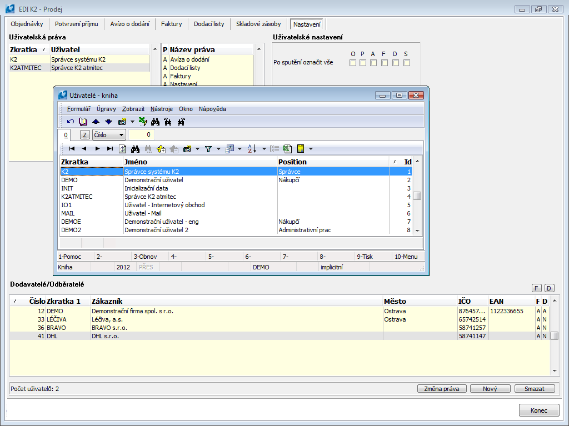Image resolution: width=569 pixels, height=426 pixels.
Task: Click the add star marker icon
Action: point(161,149)
